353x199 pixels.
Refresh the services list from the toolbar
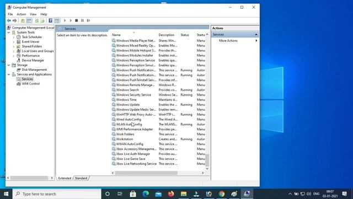click(37, 20)
